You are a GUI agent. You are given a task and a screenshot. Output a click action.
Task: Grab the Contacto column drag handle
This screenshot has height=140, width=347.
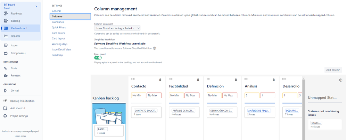(133, 79)
